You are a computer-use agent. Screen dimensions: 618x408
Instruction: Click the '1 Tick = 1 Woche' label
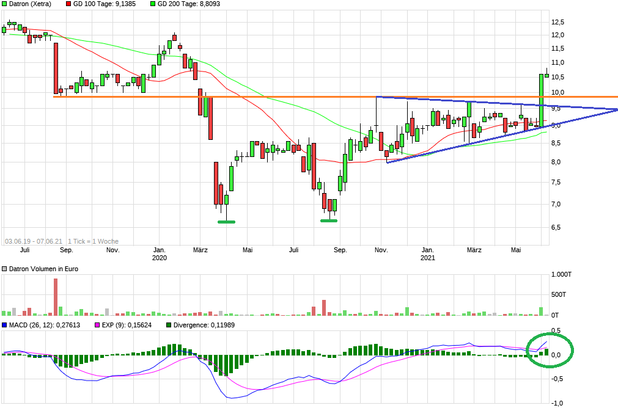(x=93, y=241)
